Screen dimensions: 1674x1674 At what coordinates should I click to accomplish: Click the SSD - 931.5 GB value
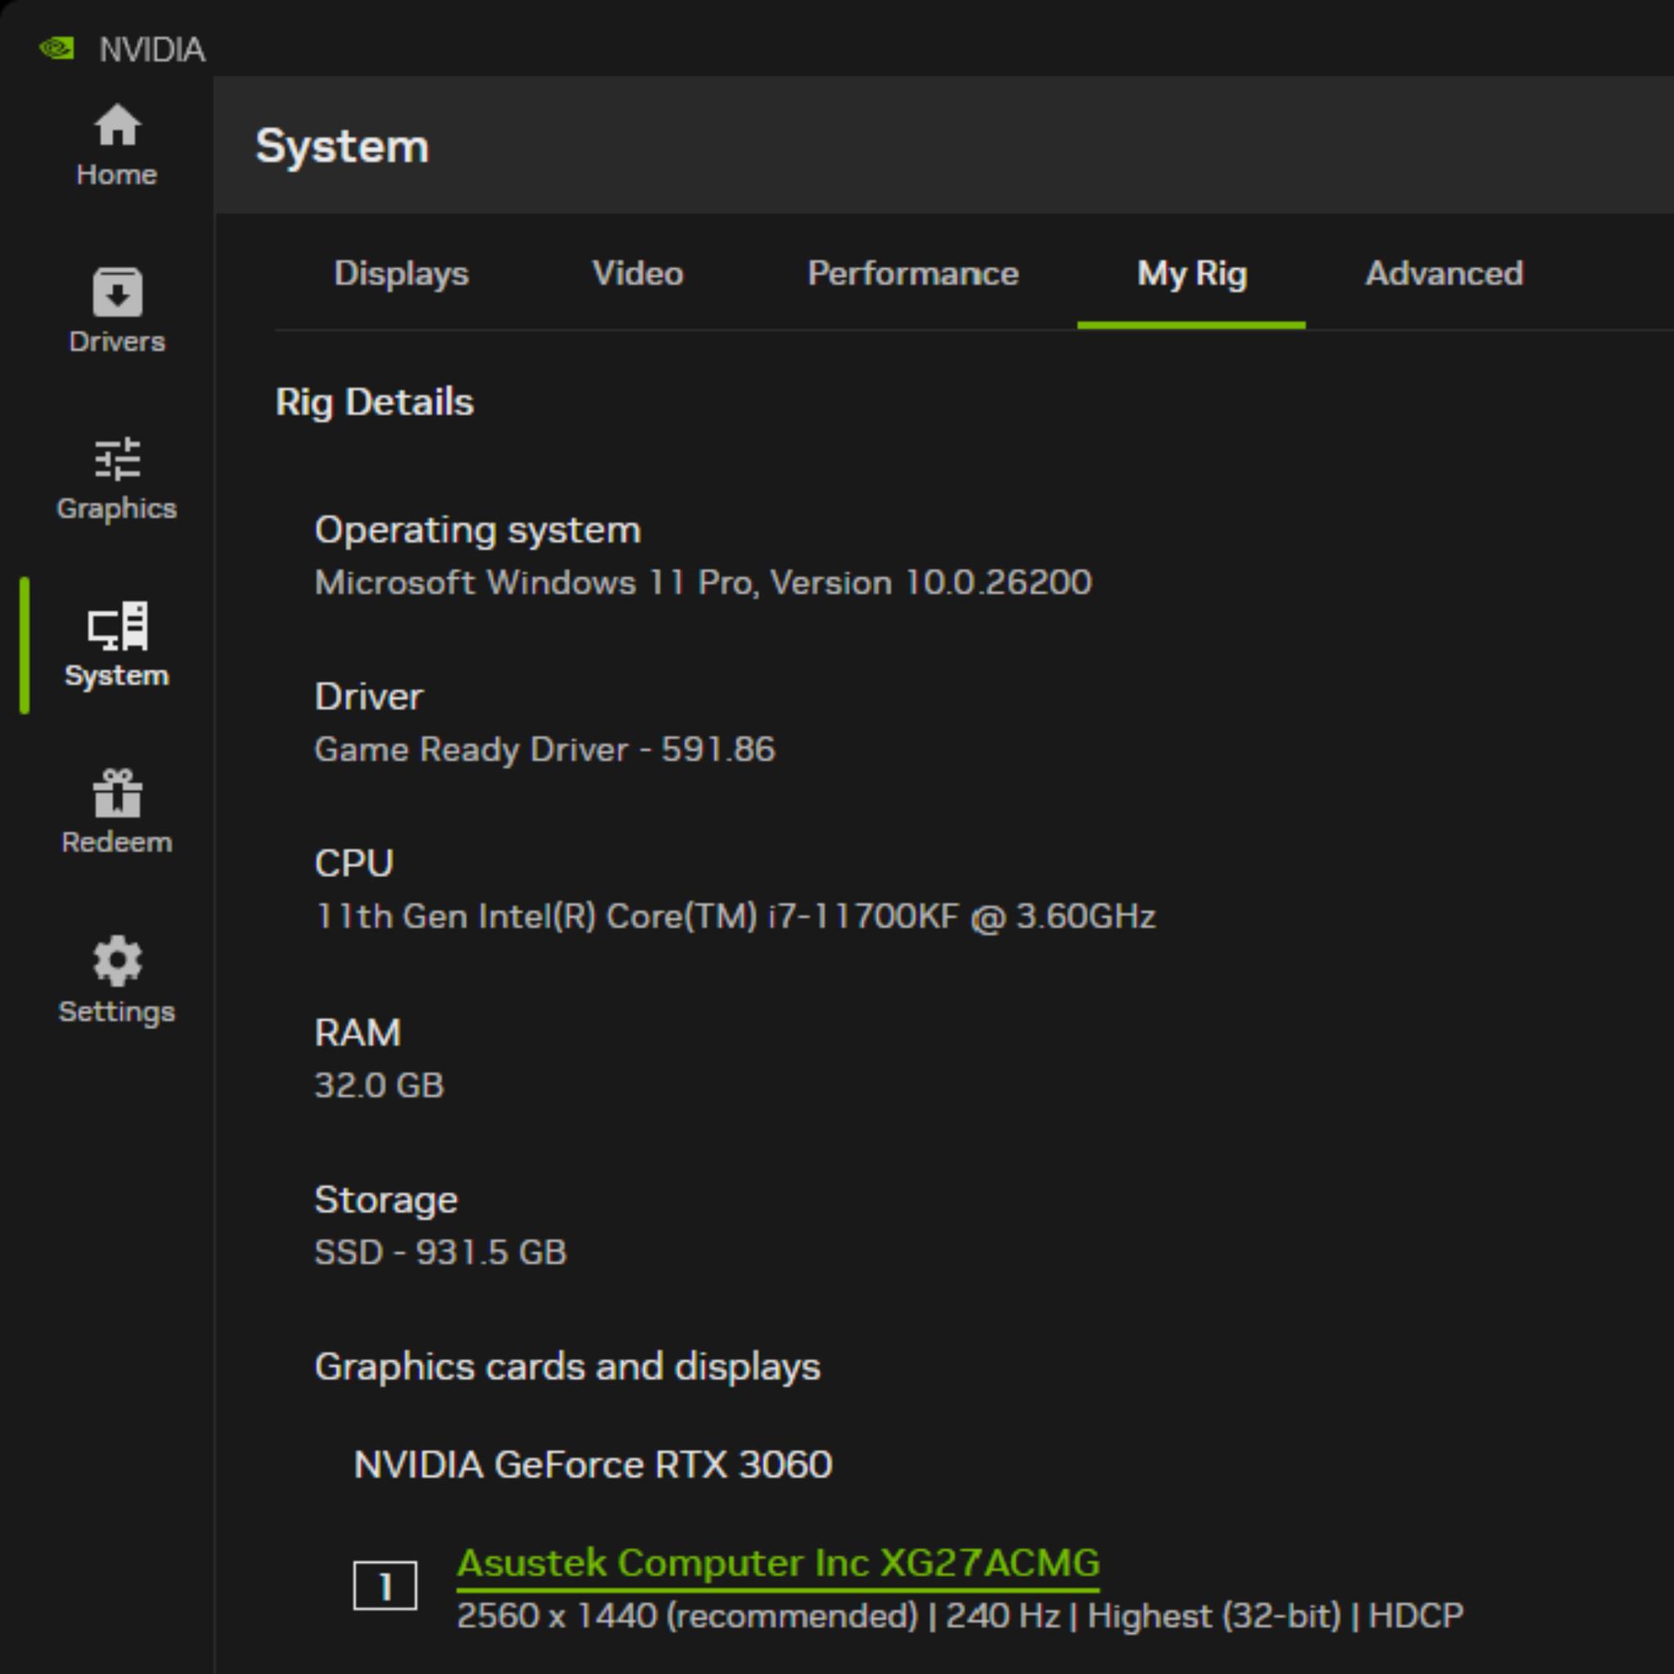coord(441,1252)
